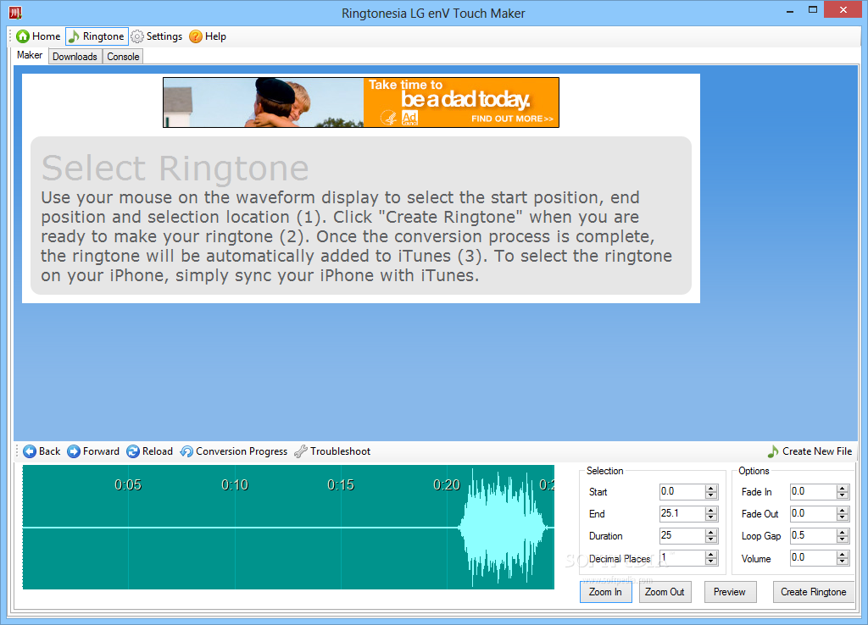Decrease the End value with down arrow

(711, 517)
